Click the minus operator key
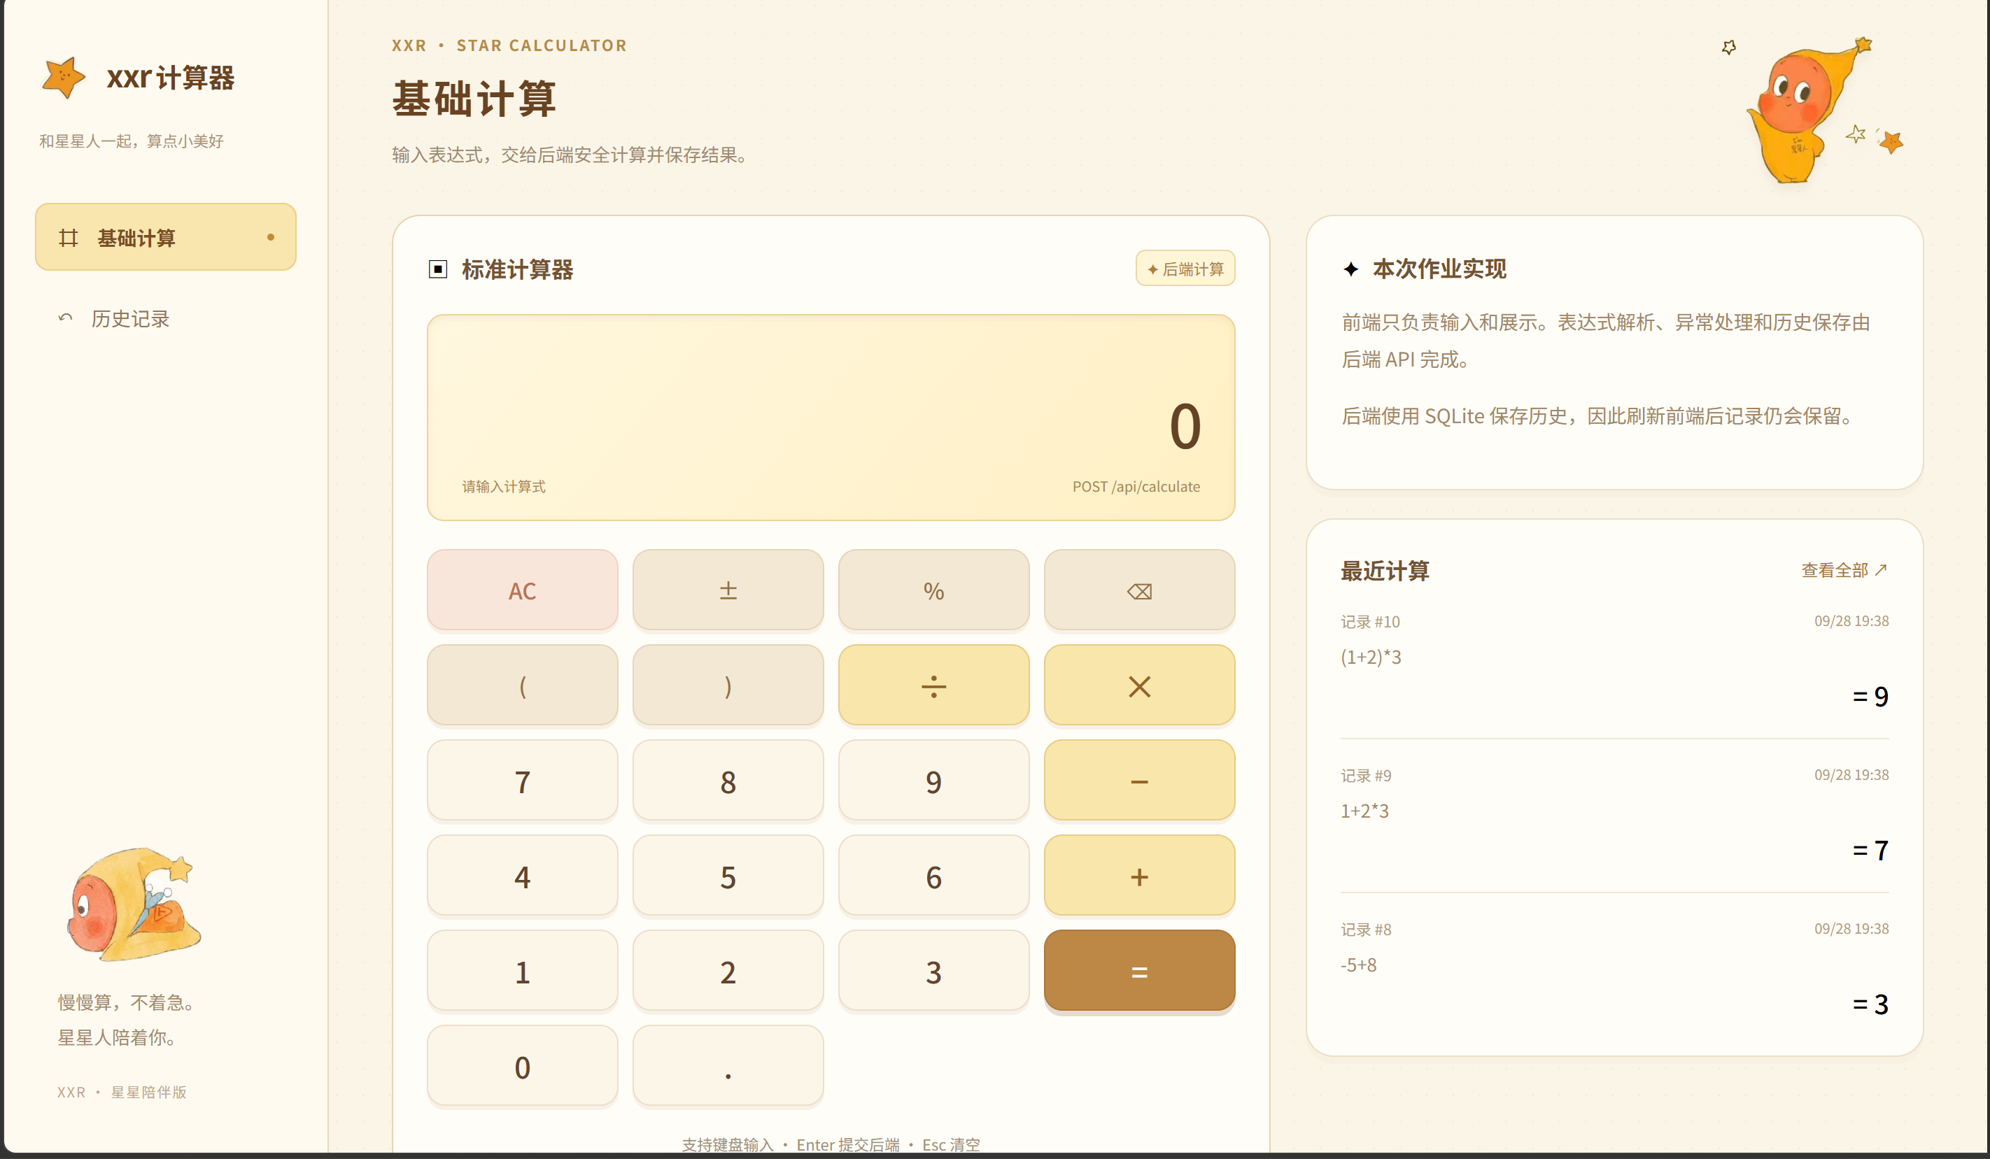The height and width of the screenshot is (1159, 1990). [1138, 781]
